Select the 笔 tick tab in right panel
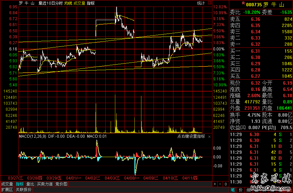 point(233,190)
